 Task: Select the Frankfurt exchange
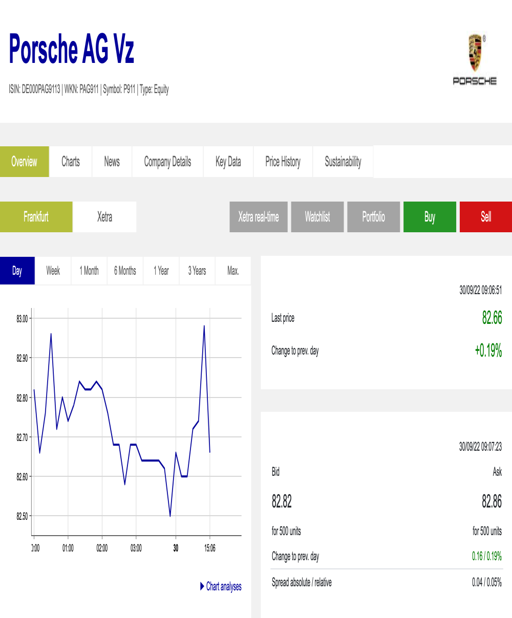point(36,217)
